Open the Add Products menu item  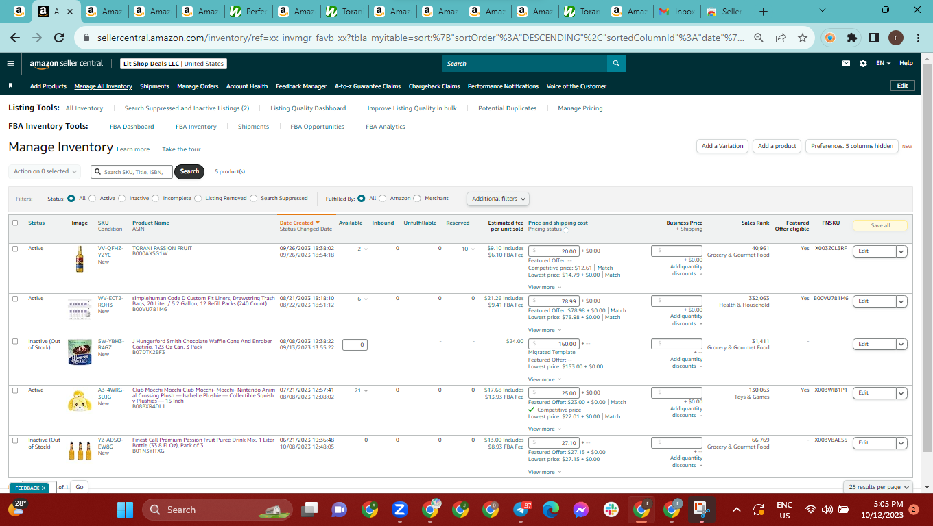click(x=48, y=86)
